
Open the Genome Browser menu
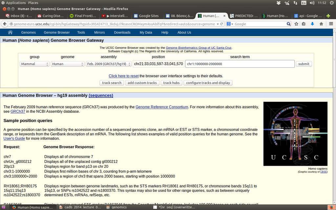point(57,32)
